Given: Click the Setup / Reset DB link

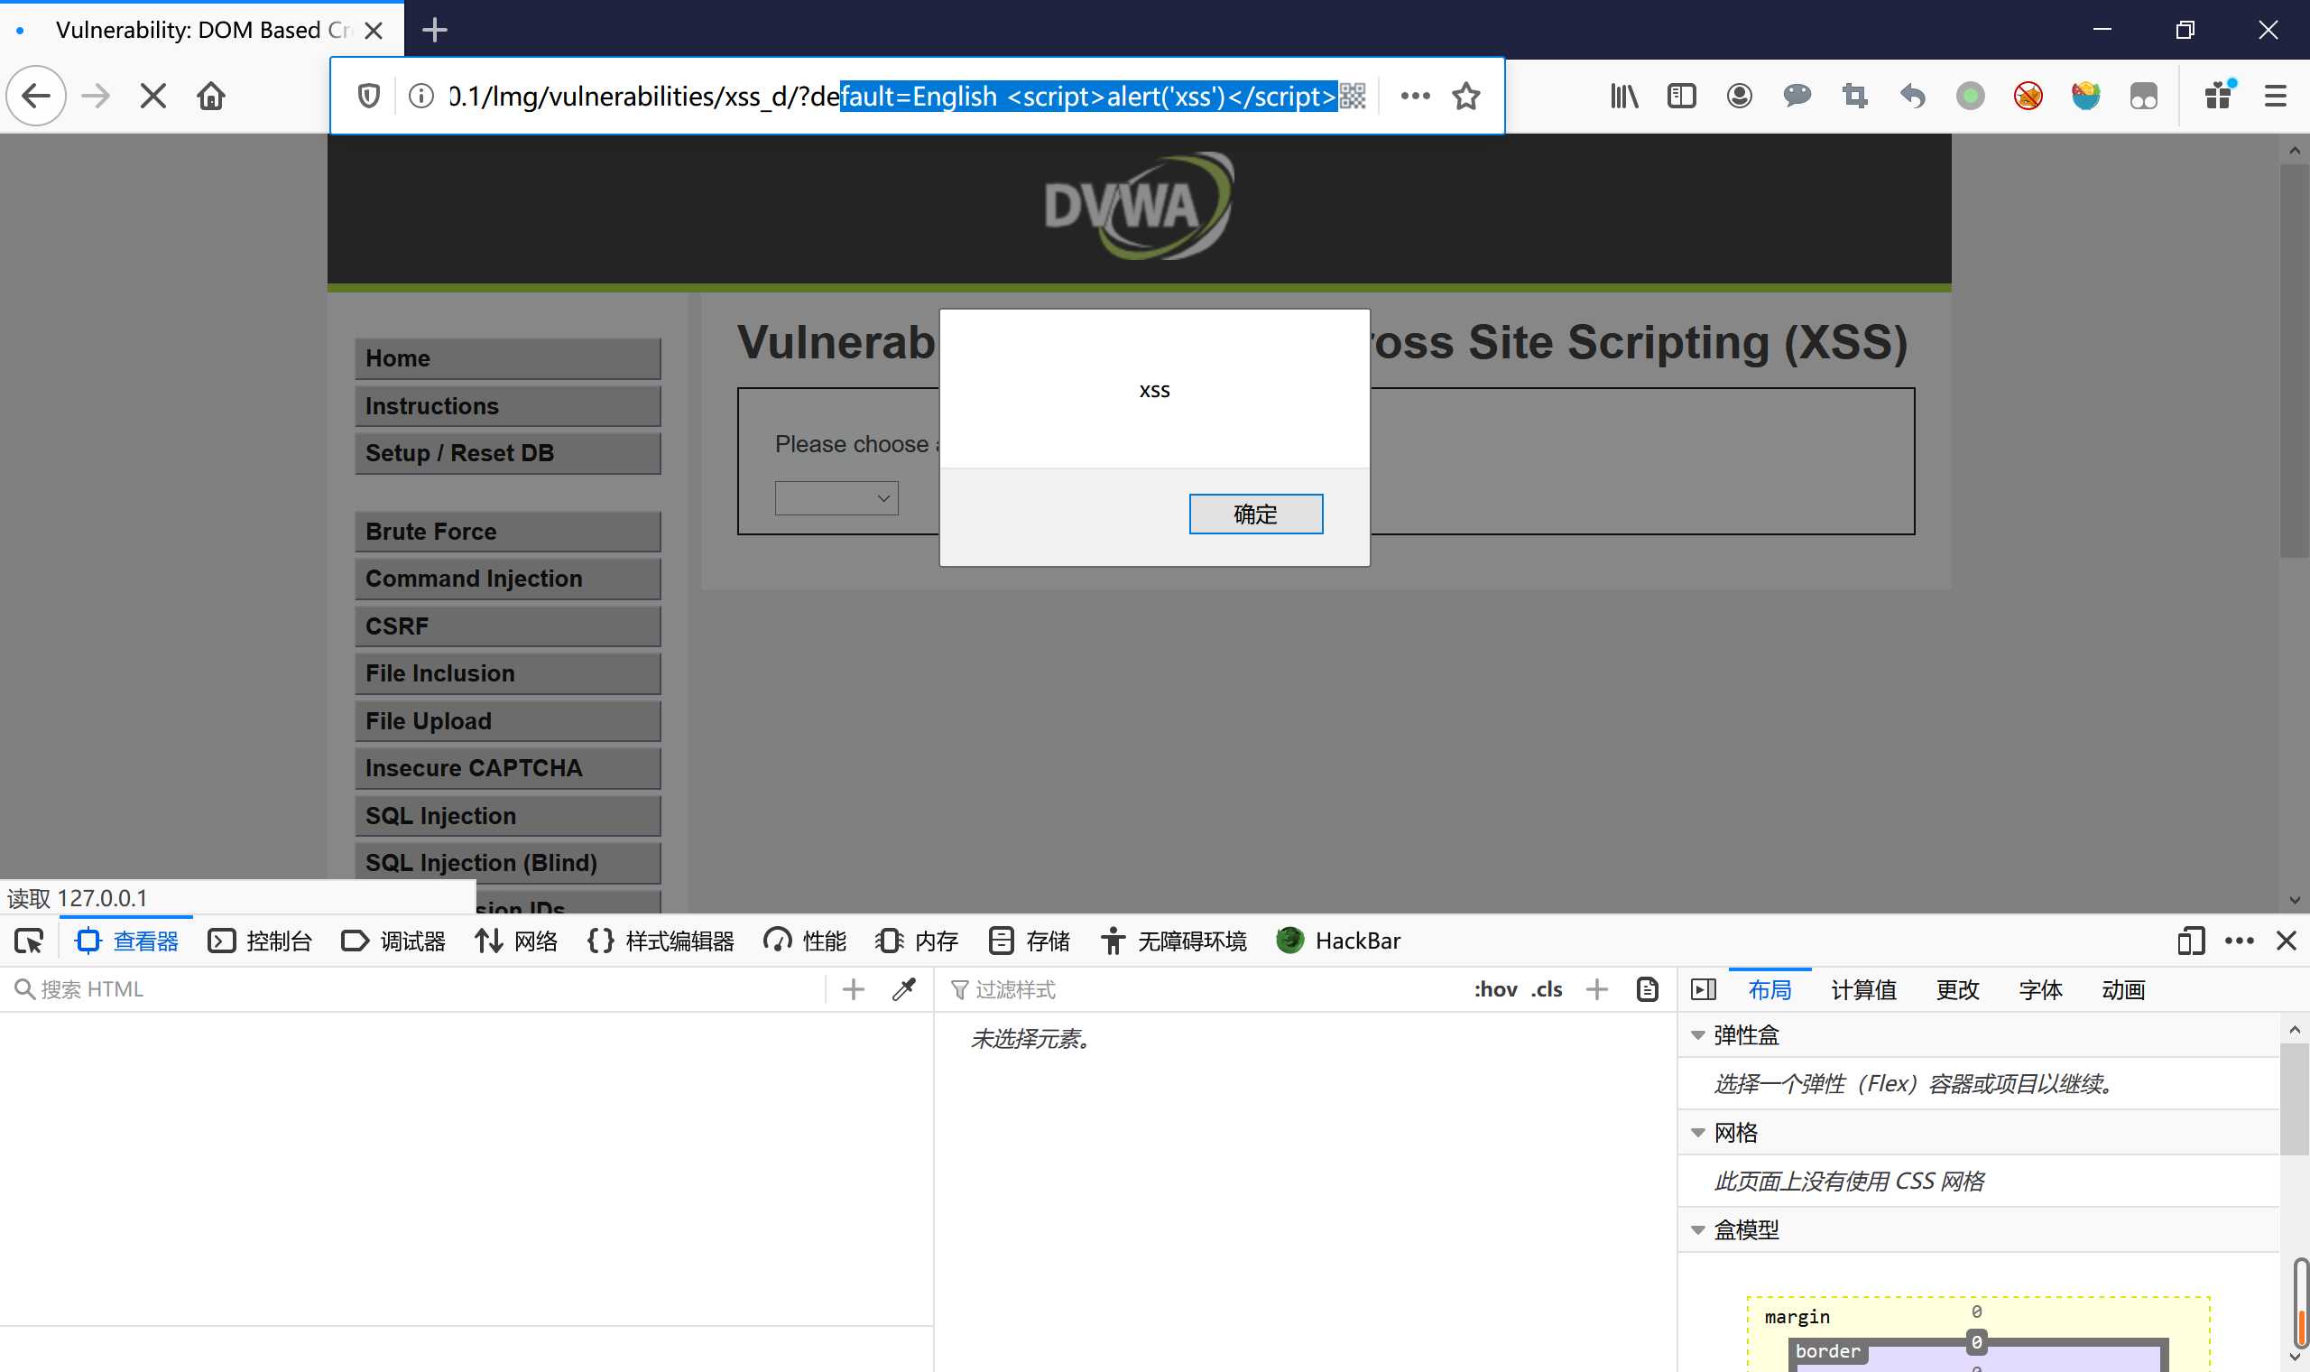Looking at the screenshot, I should click(507, 453).
